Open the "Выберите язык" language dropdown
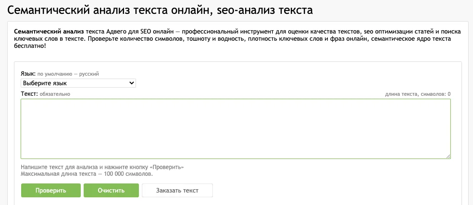This screenshot has height=205, width=473. [78, 83]
